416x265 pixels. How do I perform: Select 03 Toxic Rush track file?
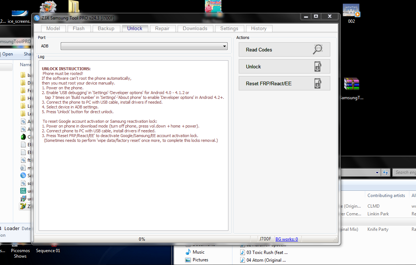264,252
